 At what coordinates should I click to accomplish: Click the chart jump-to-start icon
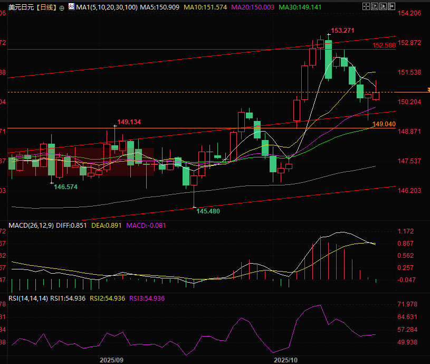tap(375, 6)
